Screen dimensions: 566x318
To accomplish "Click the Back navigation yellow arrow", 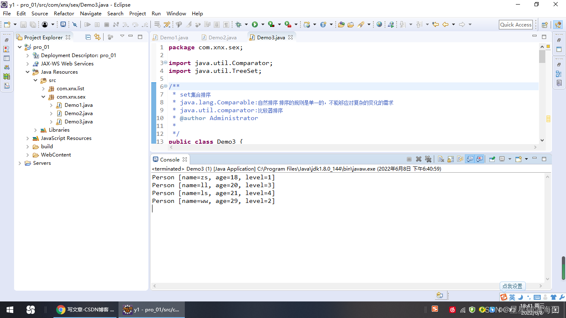I will click(x=445, y=24).
